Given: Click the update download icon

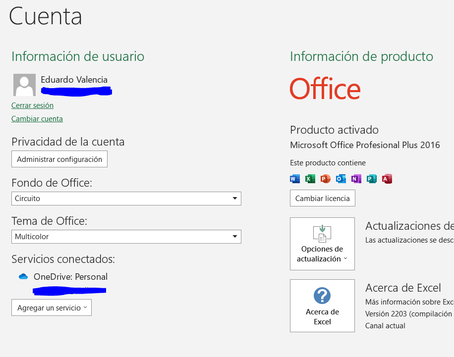Looking at the screenshot, I should (322, 234).
